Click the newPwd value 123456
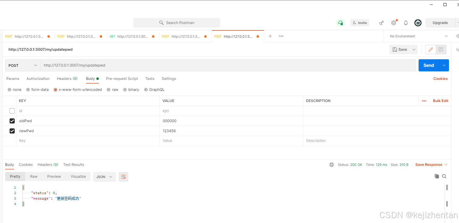Screen dimensions: 459x223 [169, 131]
